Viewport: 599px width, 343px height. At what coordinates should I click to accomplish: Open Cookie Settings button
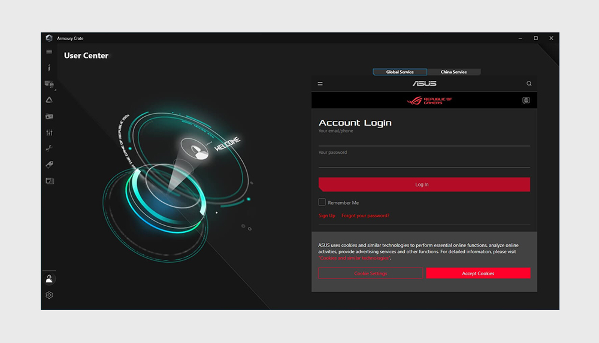pyautogui.click(x=371, y=273)
